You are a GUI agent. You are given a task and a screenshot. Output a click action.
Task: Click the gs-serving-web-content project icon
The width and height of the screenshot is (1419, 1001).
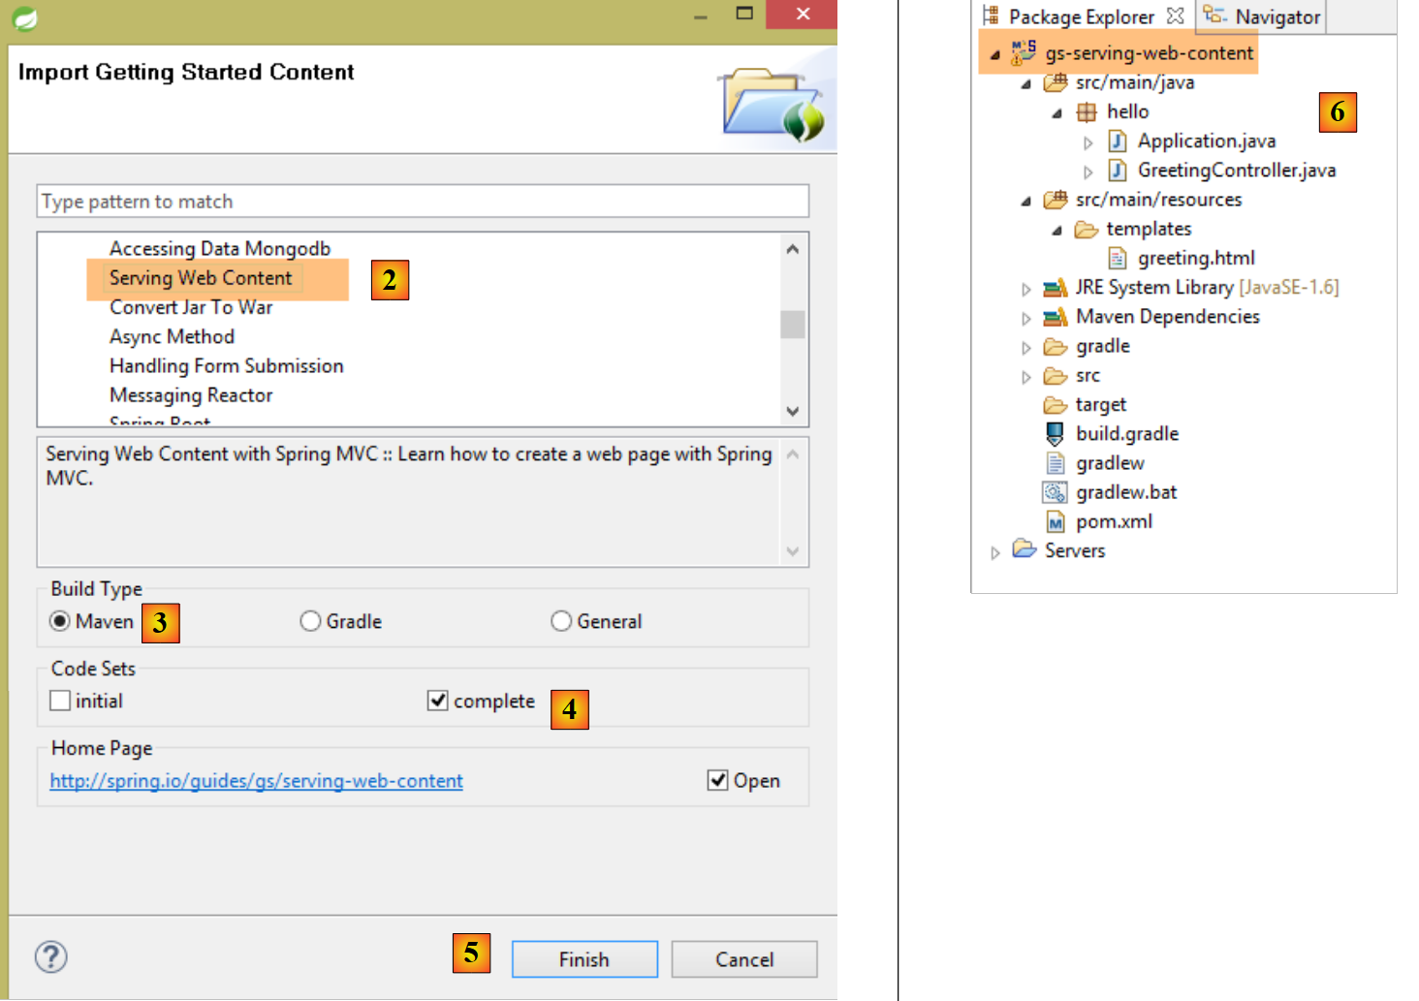click(x=1024, y=52)
